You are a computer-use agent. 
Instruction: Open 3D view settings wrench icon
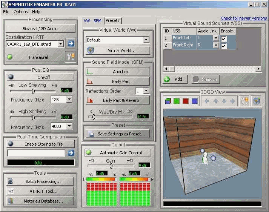(x=244, y=101)
